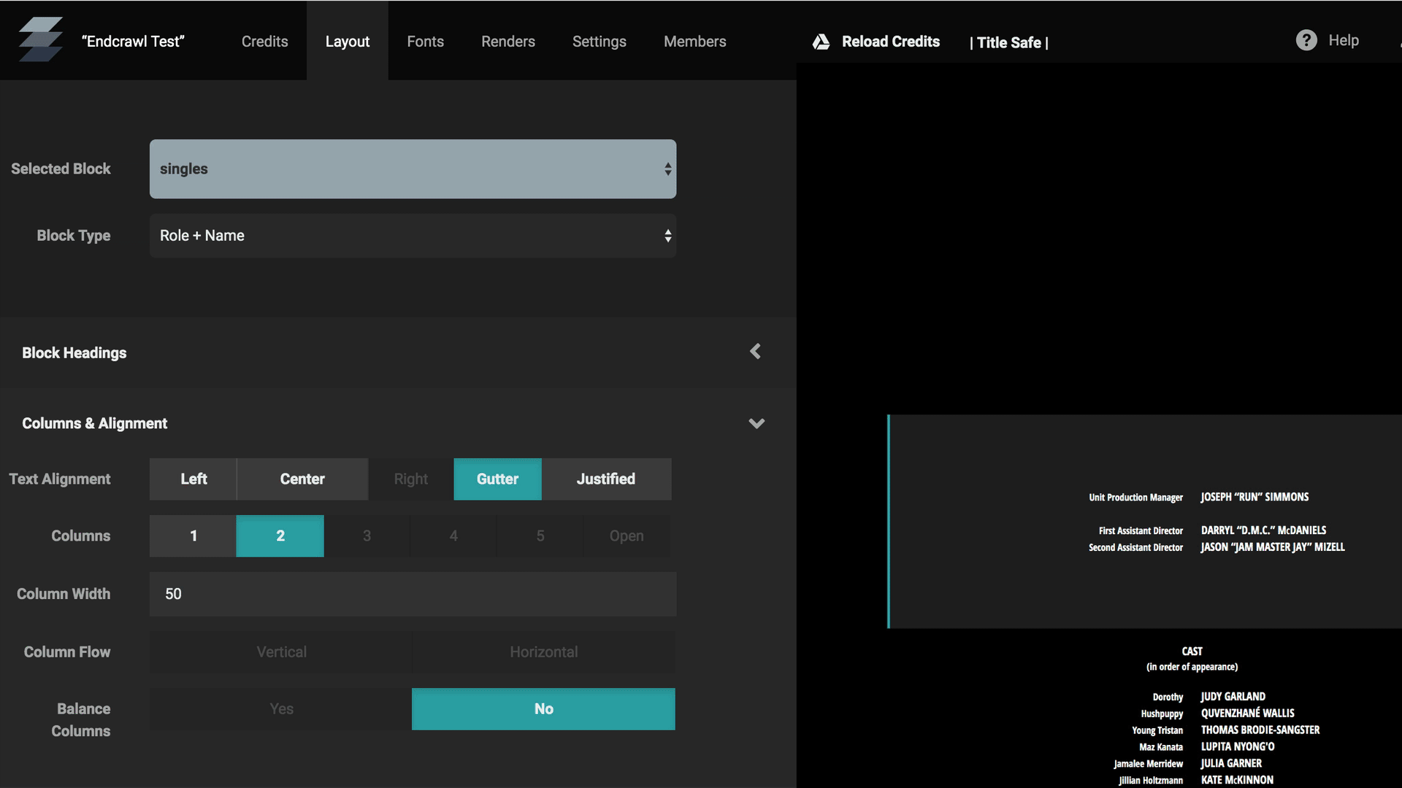The width and height of the screenshot is (1402, 788).
Task: Click the Column Width input field
Action: [412, 594]
